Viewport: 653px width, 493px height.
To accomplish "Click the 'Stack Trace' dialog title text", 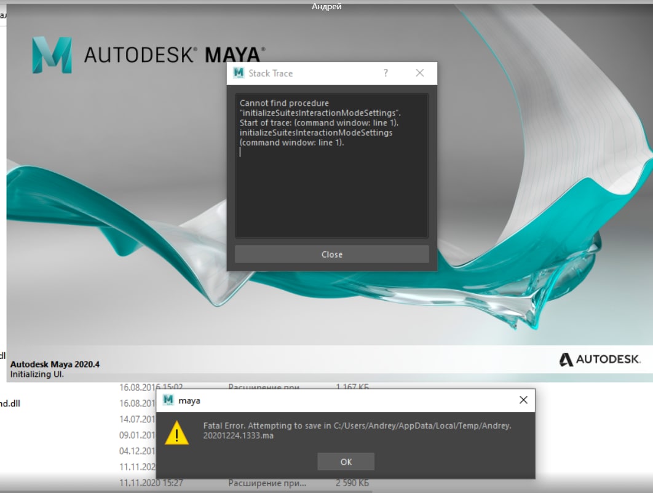I will [x=271, y=73].
